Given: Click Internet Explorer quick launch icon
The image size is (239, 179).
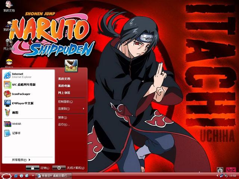Looking at the screenshot, I should [16, 176].
